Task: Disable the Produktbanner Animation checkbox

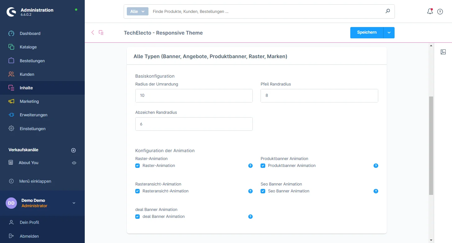Action: pos(263,166)
